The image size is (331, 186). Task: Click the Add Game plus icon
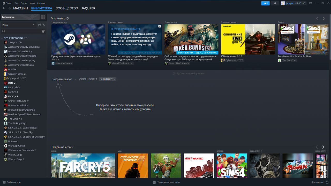tap(4, 182)
